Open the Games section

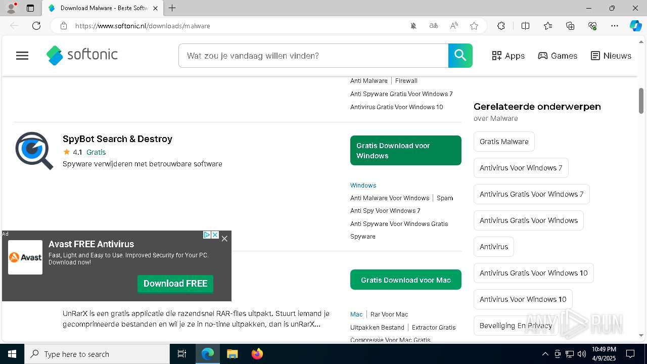(x=558, y=56)
